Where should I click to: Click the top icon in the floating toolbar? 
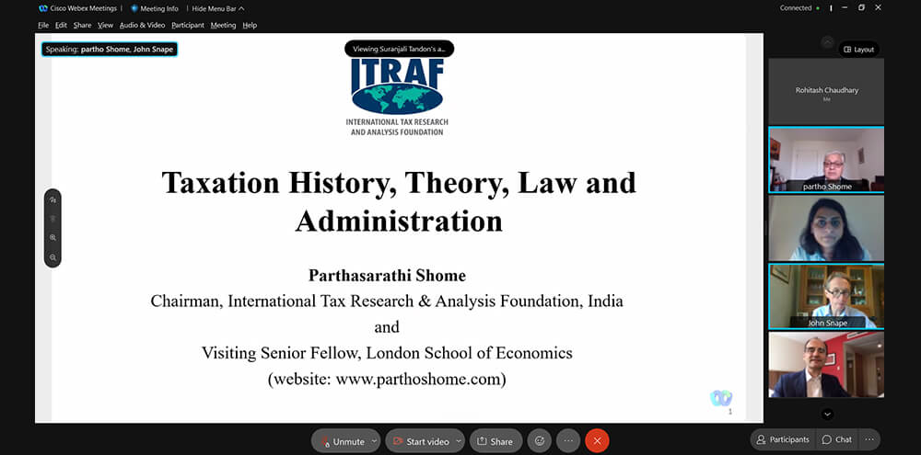click(52, 200)
